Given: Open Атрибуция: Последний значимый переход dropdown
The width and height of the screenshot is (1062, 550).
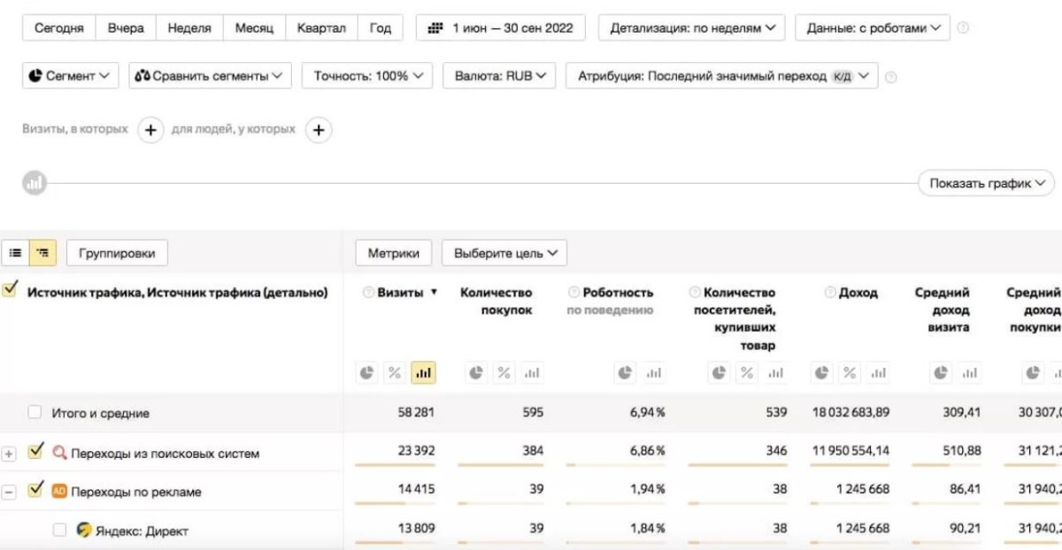Looking at the screenshot, I should (722, 76).
